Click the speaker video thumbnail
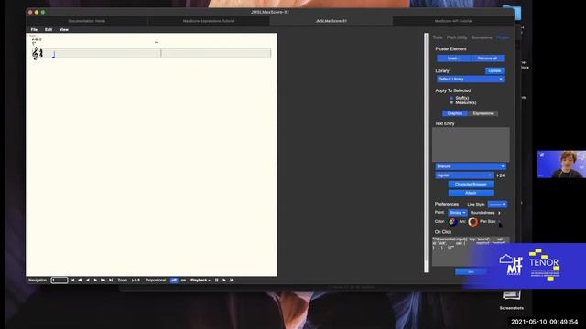 (x=561, y=164)
